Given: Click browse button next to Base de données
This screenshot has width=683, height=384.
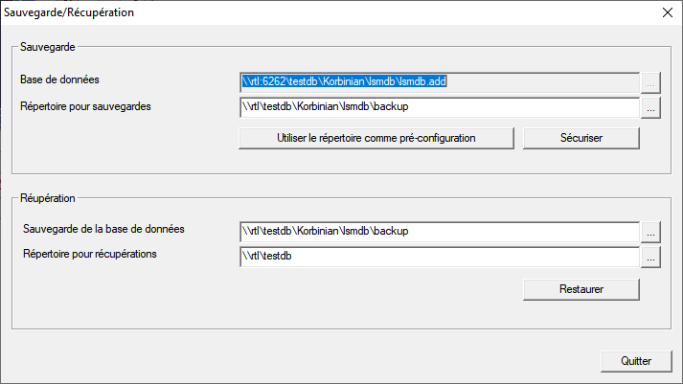Looking at the screenshot, I should [x=651, y=82].
